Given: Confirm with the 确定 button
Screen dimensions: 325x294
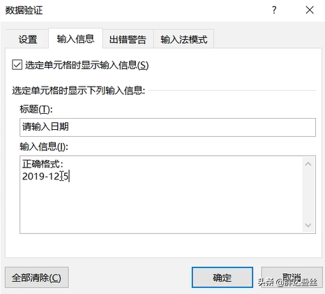Looking at the screenshot, I should (222, 277).
